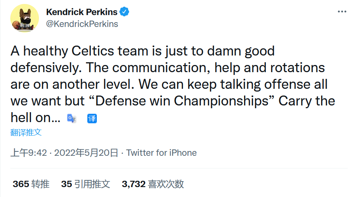The image size is (354, 197).
Task: Click the date 2022年5月20日
Action: [x=86, y=153]
